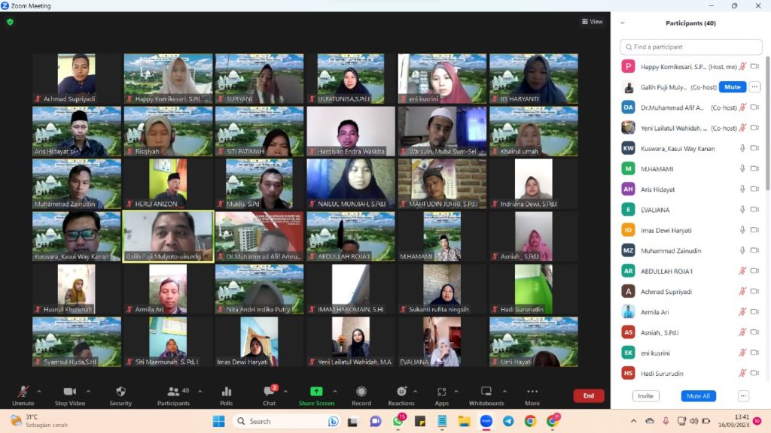Open the Zoom Apps menu
The width and height of the screenshot is (771, 433).
click(441, 395)
